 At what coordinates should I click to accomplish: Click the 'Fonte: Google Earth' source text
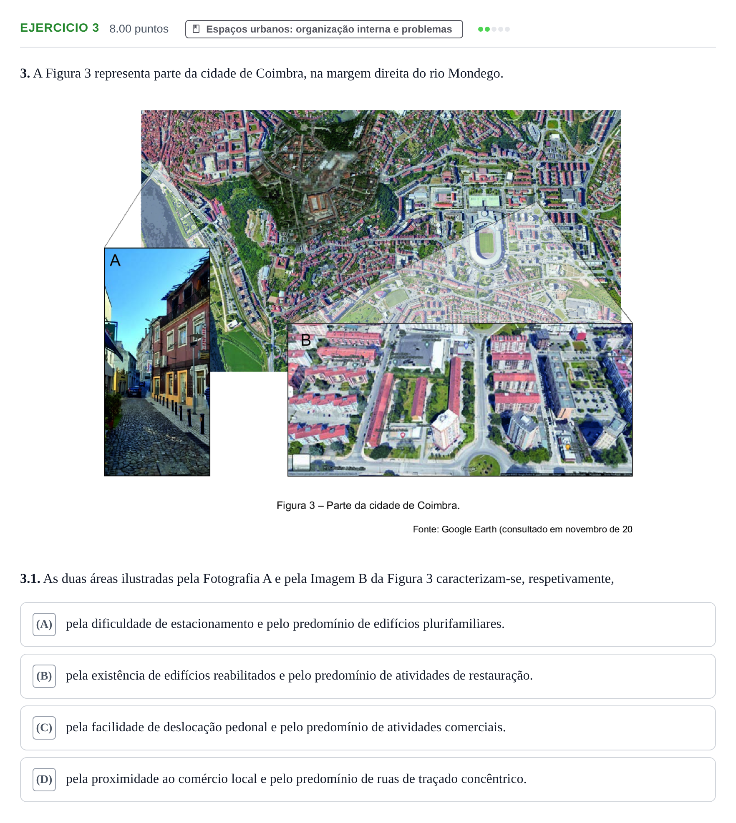(x=522, y=529)
